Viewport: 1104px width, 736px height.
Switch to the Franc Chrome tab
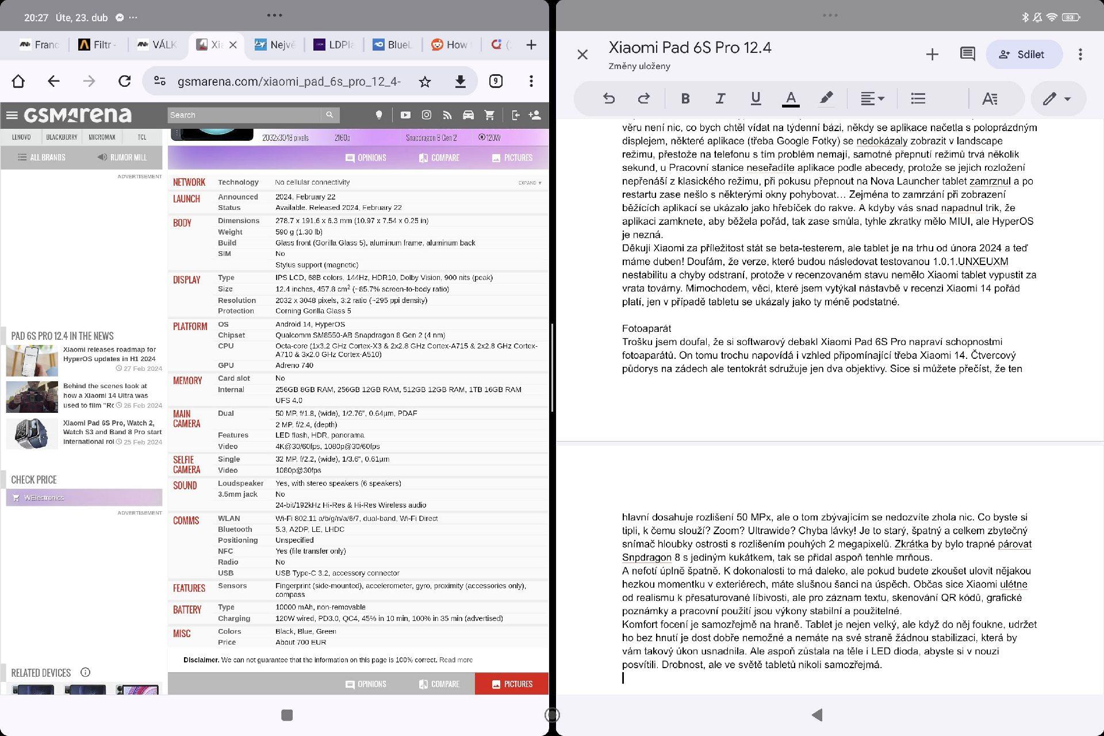[x=39, y=45]
